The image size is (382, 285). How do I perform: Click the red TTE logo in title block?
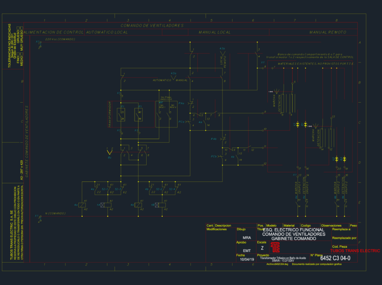(x=275, y=247)
